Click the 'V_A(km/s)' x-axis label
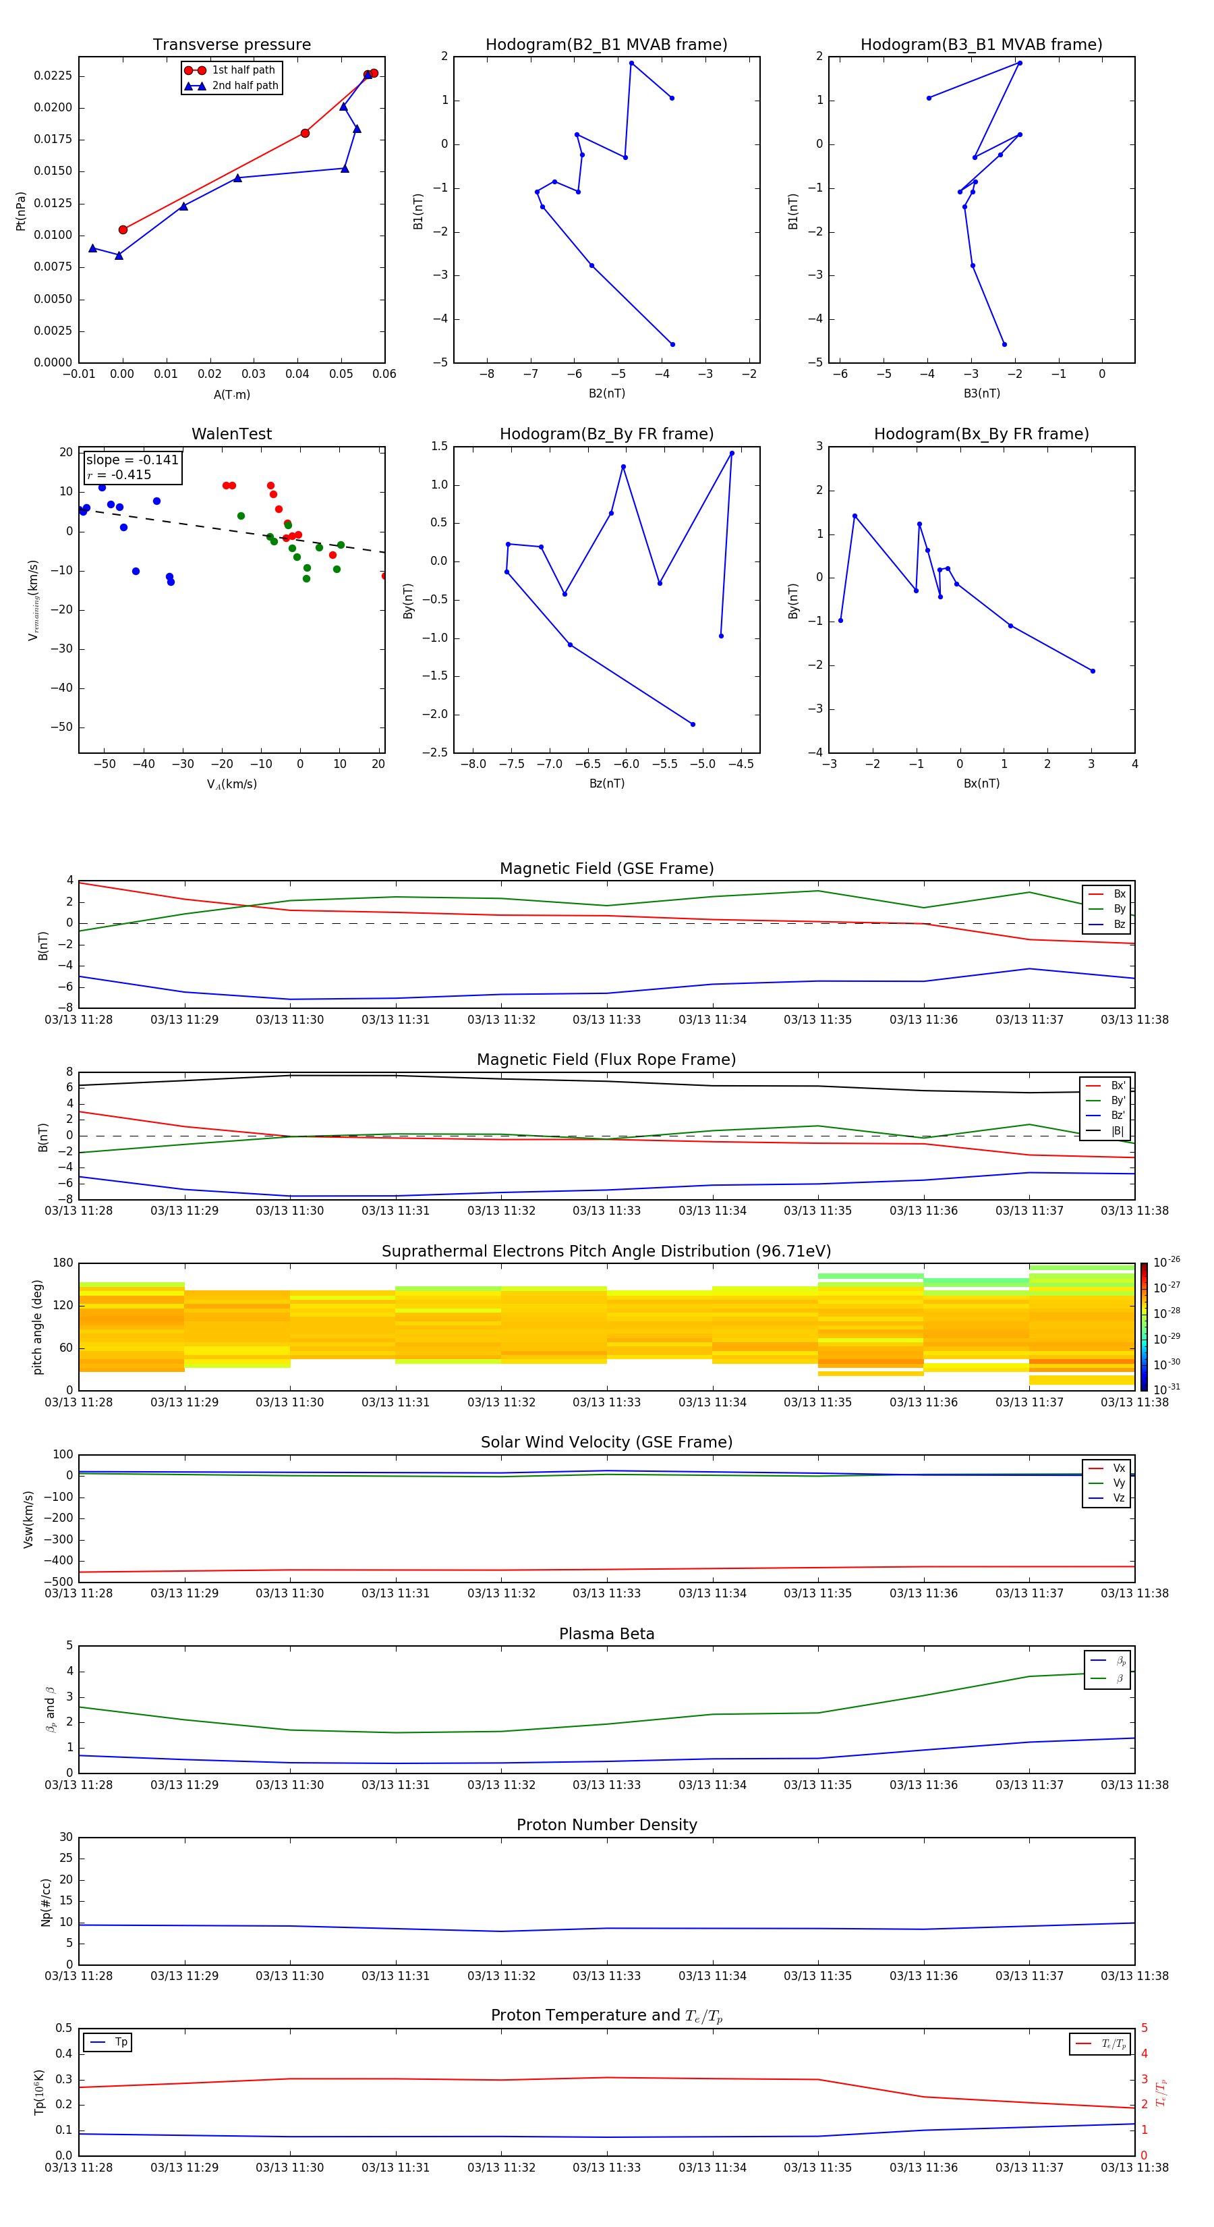Viewport: 1214px width, 2227px height. click(x=231, y=784)
